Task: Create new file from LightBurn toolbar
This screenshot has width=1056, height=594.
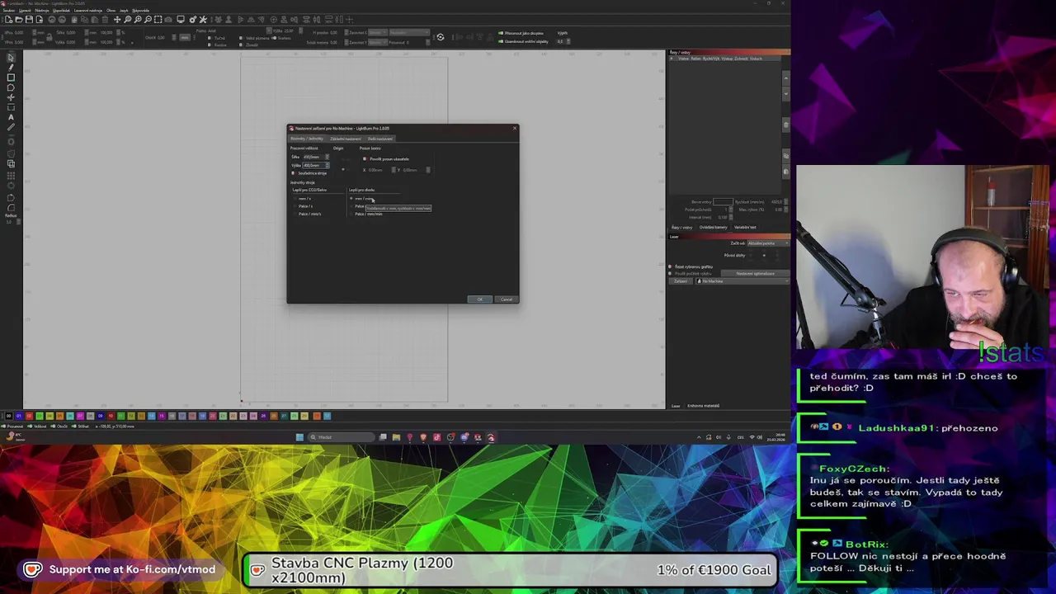Action: click(8, 19)
